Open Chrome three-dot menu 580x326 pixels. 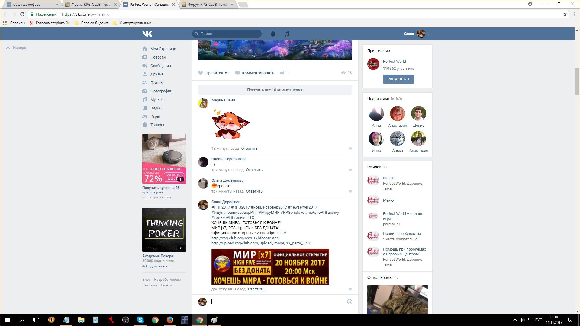click(x=575, y=14)
